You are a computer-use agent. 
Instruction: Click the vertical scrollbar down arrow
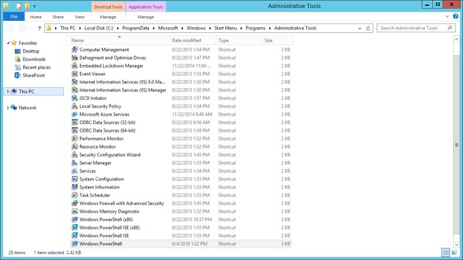(457, 244)
